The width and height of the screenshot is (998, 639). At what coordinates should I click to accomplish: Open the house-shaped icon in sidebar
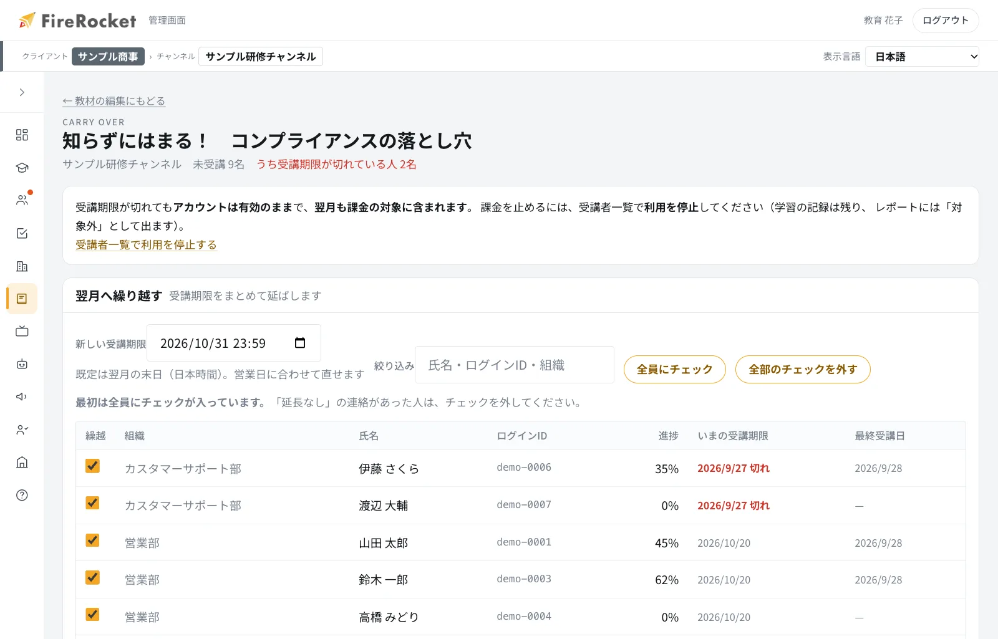tap(22, 462)
